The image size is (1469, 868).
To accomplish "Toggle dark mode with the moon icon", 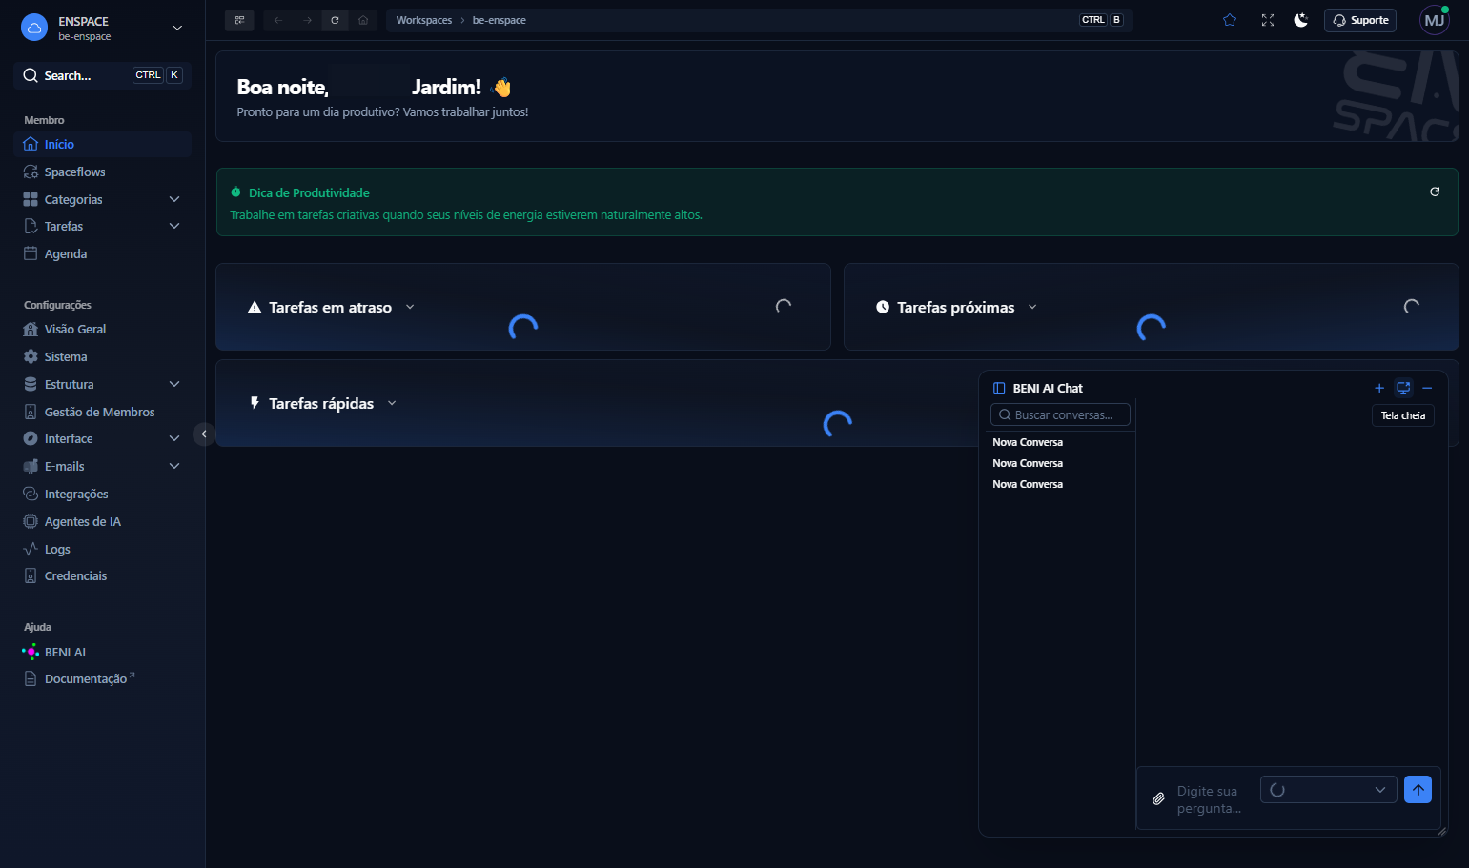I will pos(1301,20).
